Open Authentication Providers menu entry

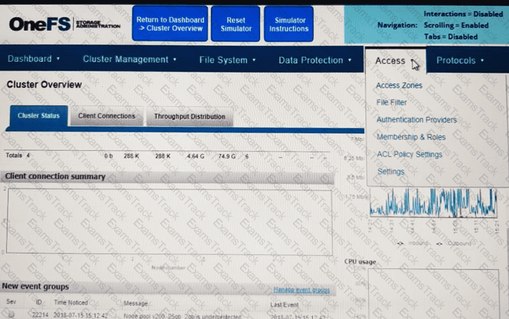[417, 119]
